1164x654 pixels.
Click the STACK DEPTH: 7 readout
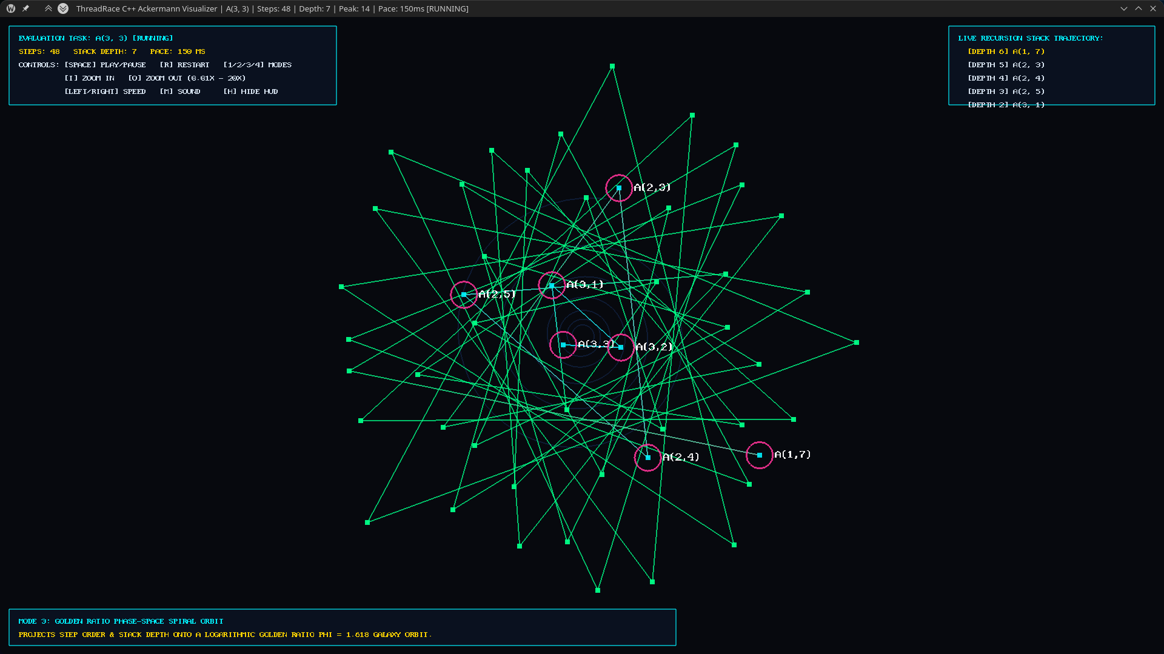105,52
